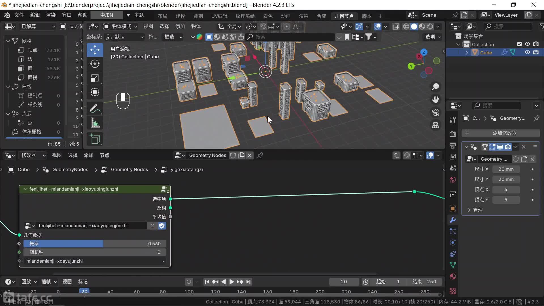Switch to the UV编辑 workspace tab
This screenshot has height=306, width=544.
(x=219, y=16)
